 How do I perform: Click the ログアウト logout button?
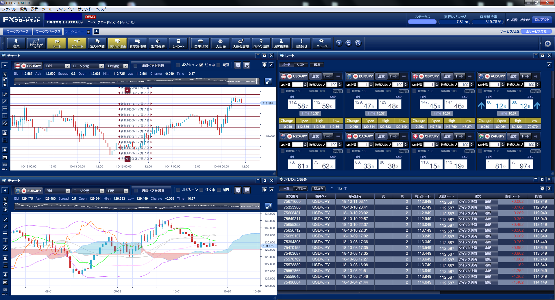[542, 20]
